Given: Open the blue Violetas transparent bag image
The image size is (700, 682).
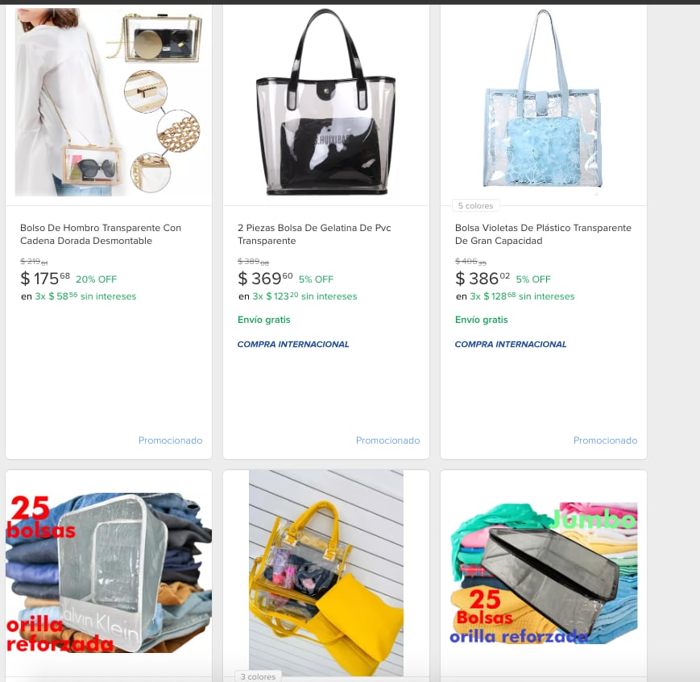Looking at the screenshot, I should tap(543, 101).
